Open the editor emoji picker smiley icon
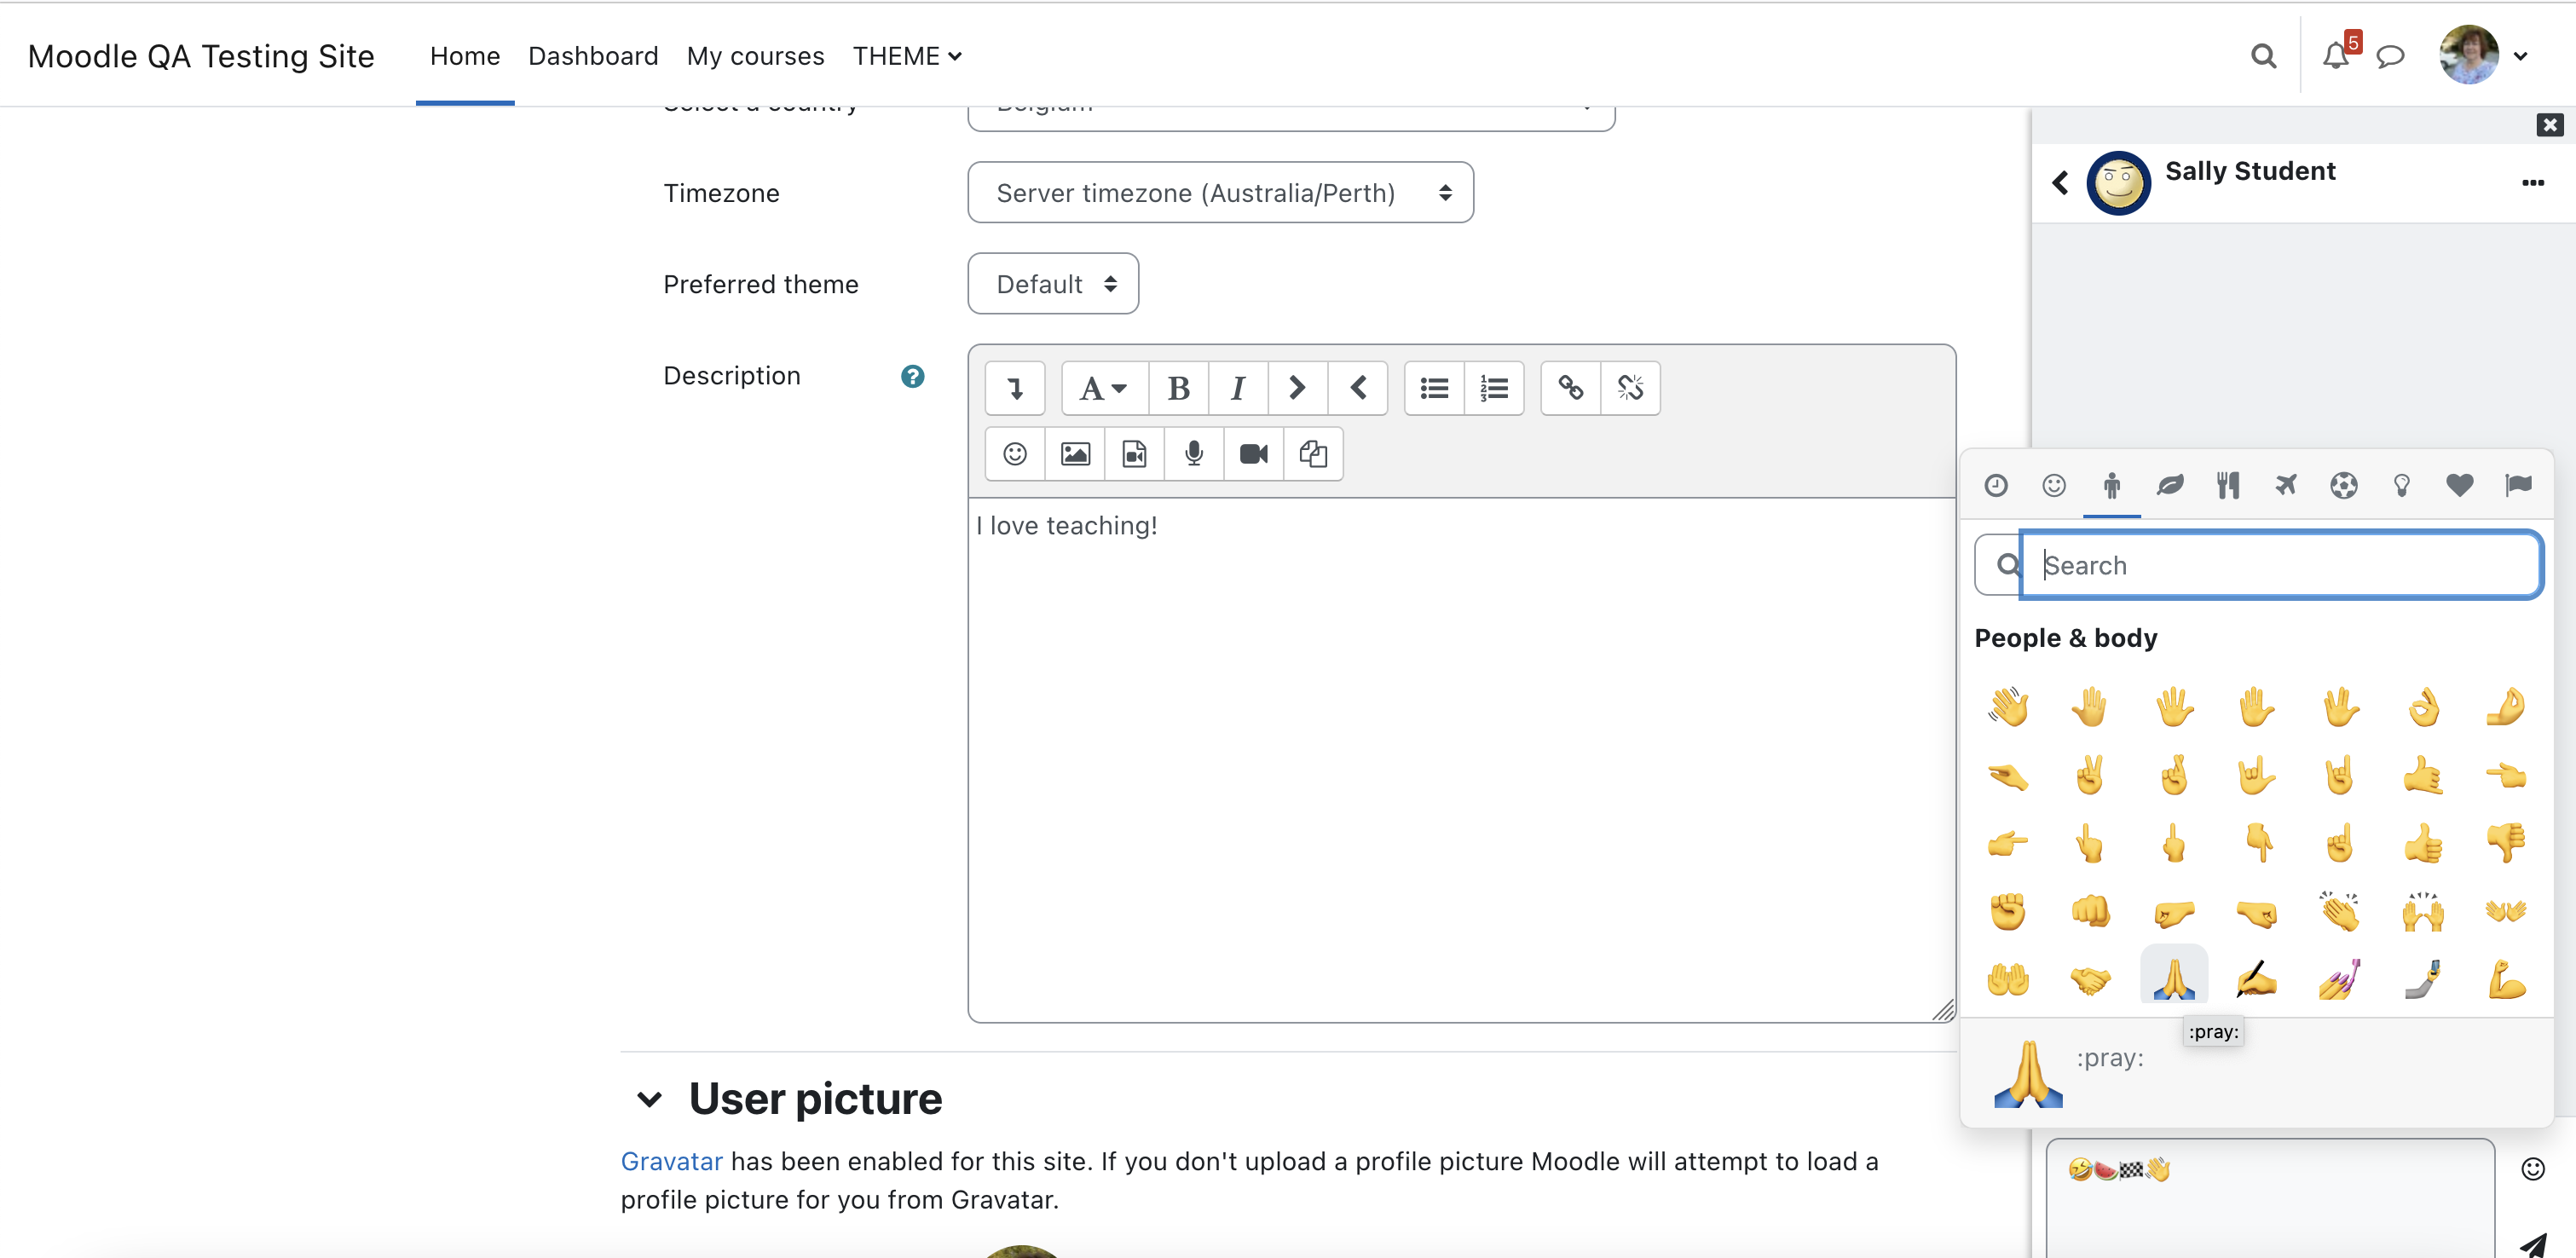Image resolution: width=2576 pixels, height=1258 pixels. click(x=1015, y=454)
